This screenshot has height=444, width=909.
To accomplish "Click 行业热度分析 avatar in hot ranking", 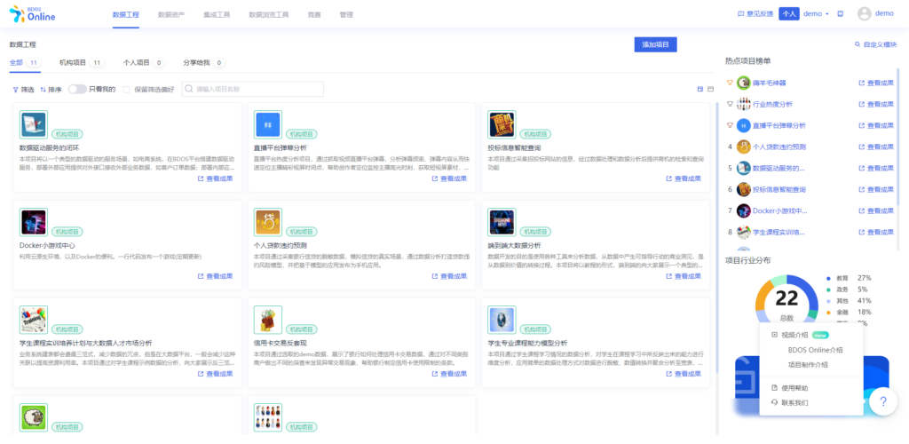I will (744, 104).
